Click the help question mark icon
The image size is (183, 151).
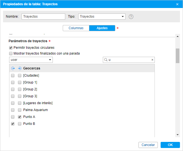click(x=131, y=17)
